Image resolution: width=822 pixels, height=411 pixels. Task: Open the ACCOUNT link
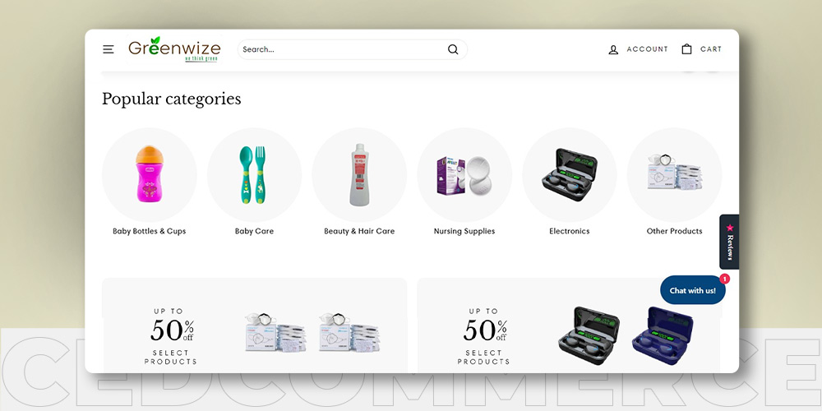(648, 49)
